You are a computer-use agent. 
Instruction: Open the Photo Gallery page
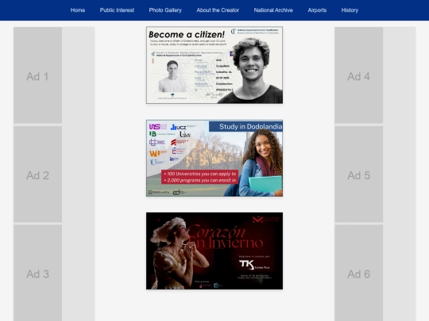[x=165, y=10]
